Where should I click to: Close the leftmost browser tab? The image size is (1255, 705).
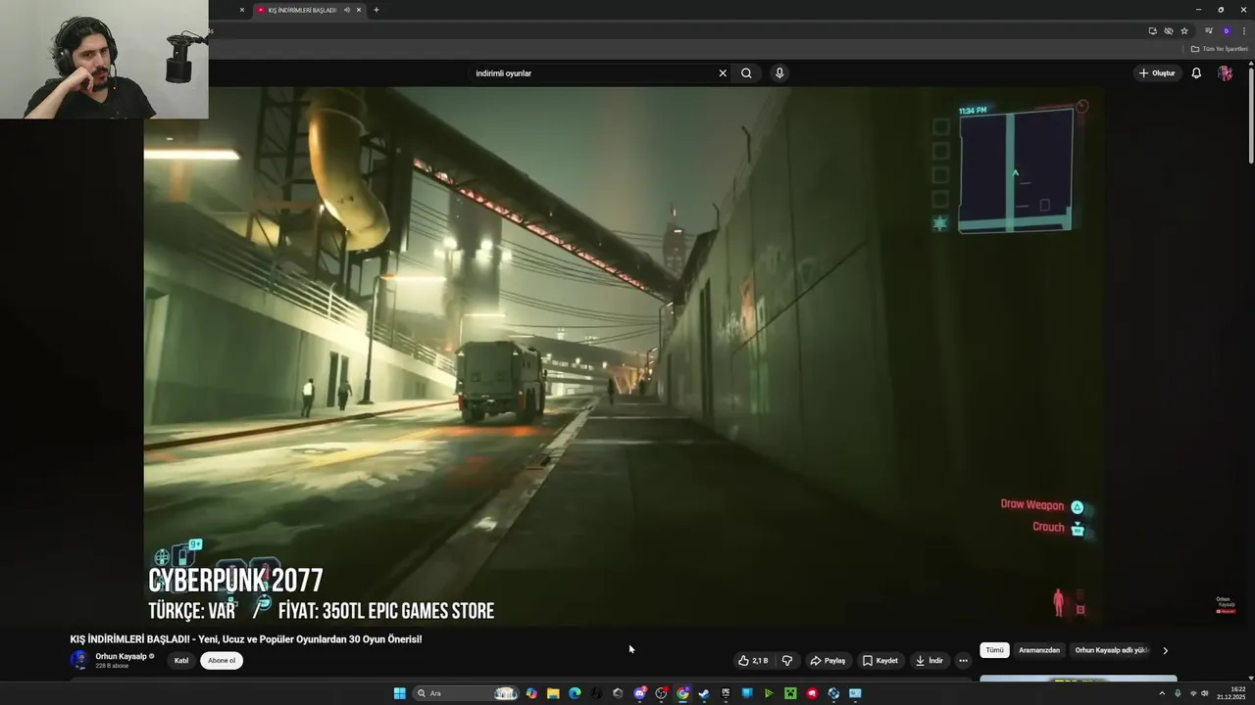(x=242, y=10)
